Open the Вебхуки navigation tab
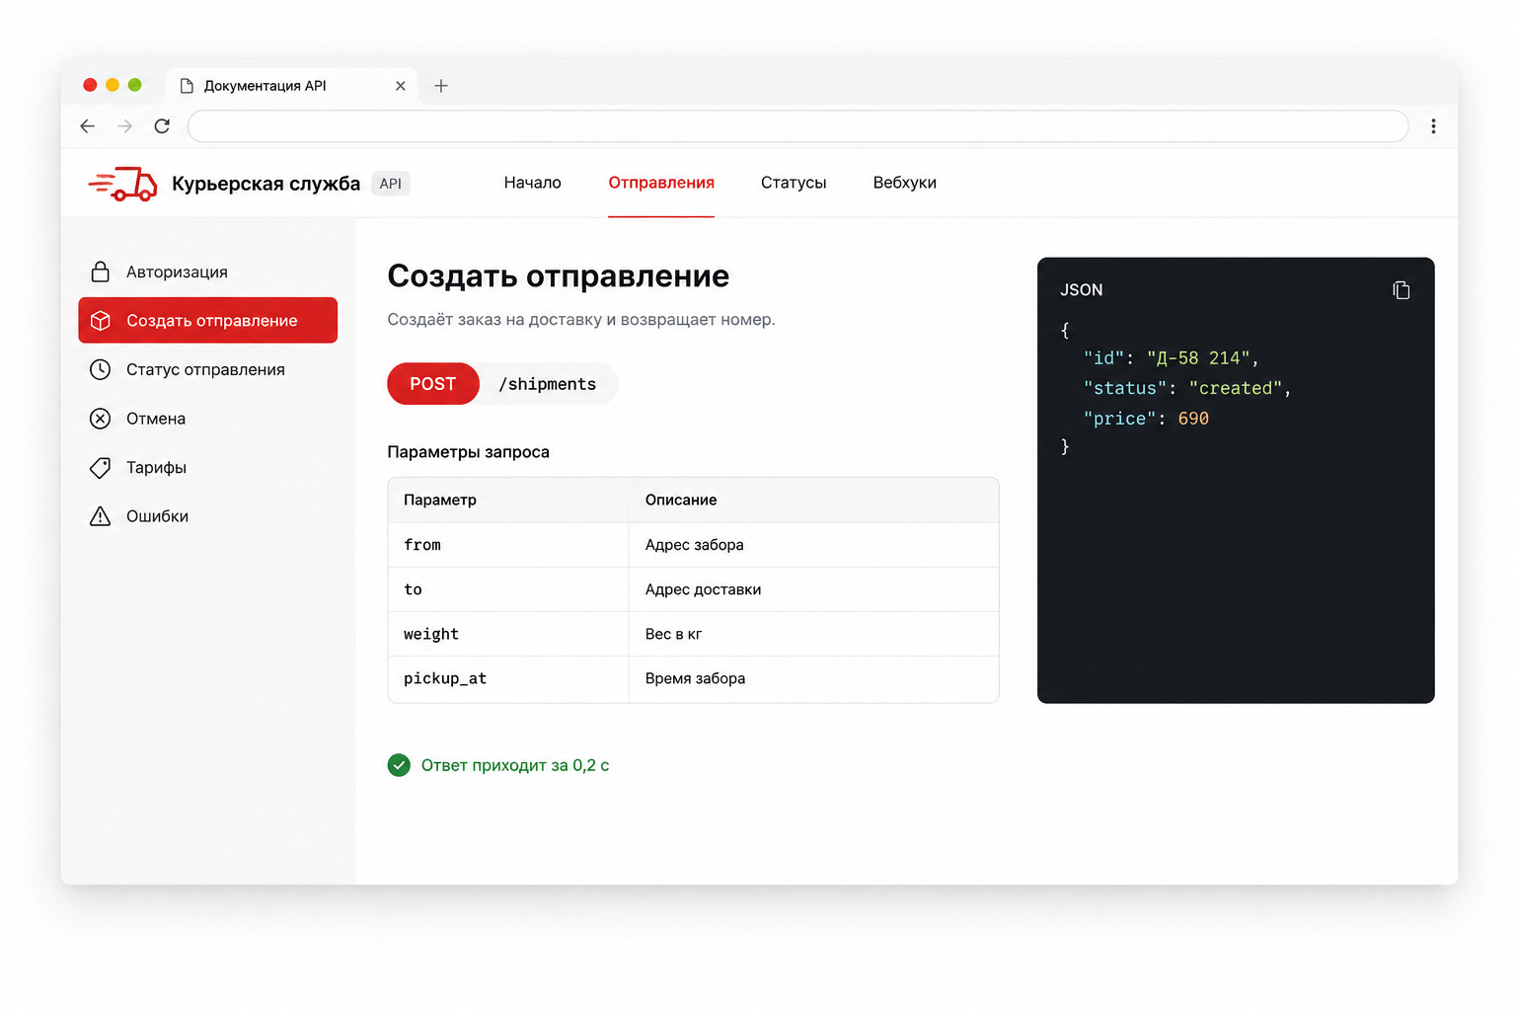 904,183
